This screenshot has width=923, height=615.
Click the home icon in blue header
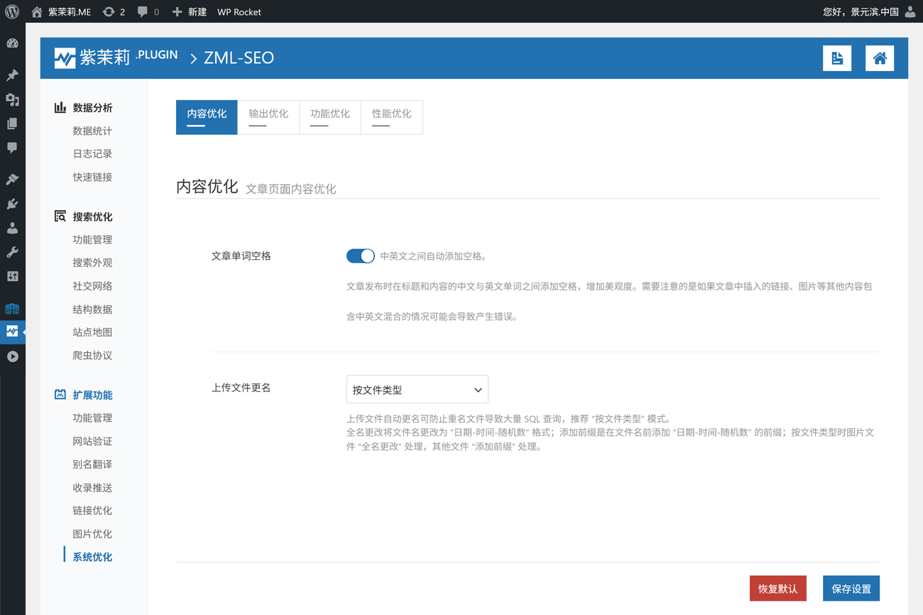(x=880, y=58)
